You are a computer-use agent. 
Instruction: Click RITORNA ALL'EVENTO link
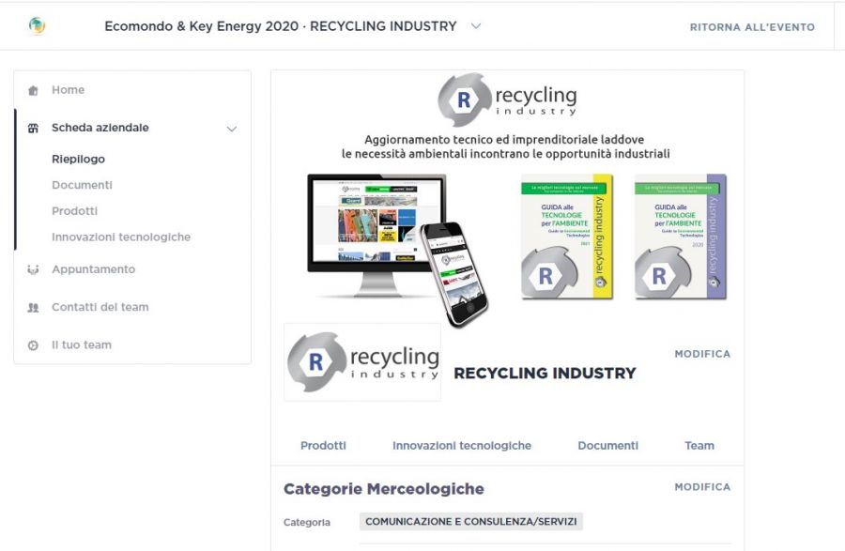coord(752,27)
